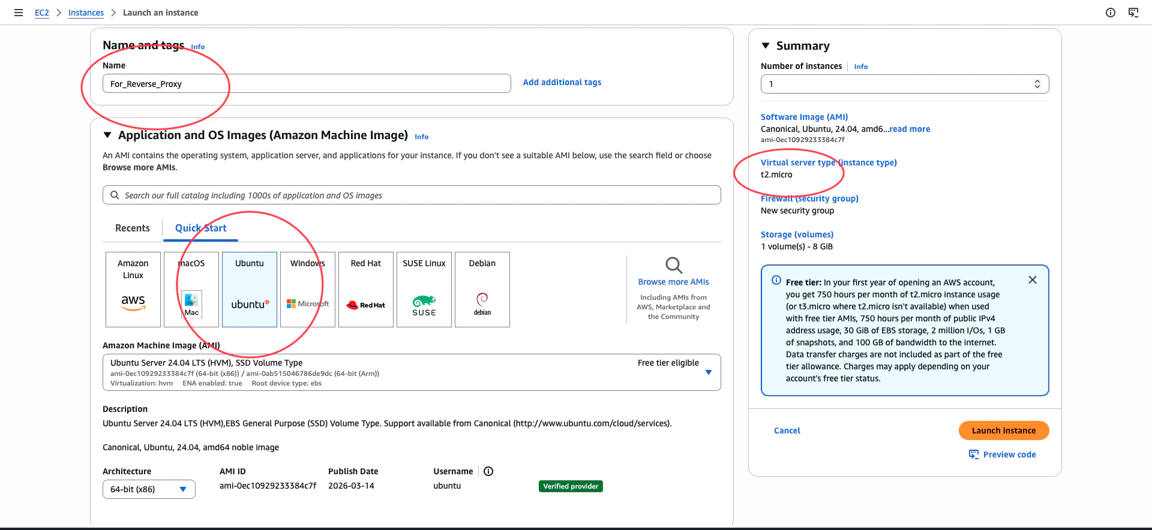
Task: Click the Preview code link
Action: pyautogui.click(x=1010, y=454)
